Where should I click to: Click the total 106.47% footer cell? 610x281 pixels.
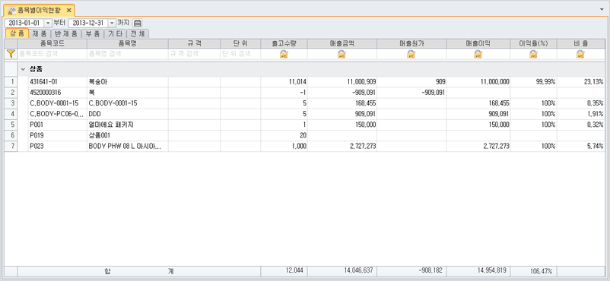click(x=533, y=271)
